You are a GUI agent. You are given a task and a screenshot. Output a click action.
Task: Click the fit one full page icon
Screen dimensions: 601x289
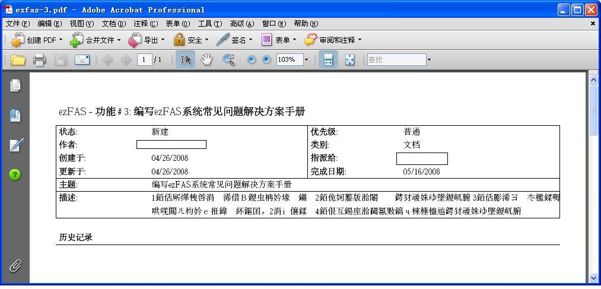pos(349,60)
